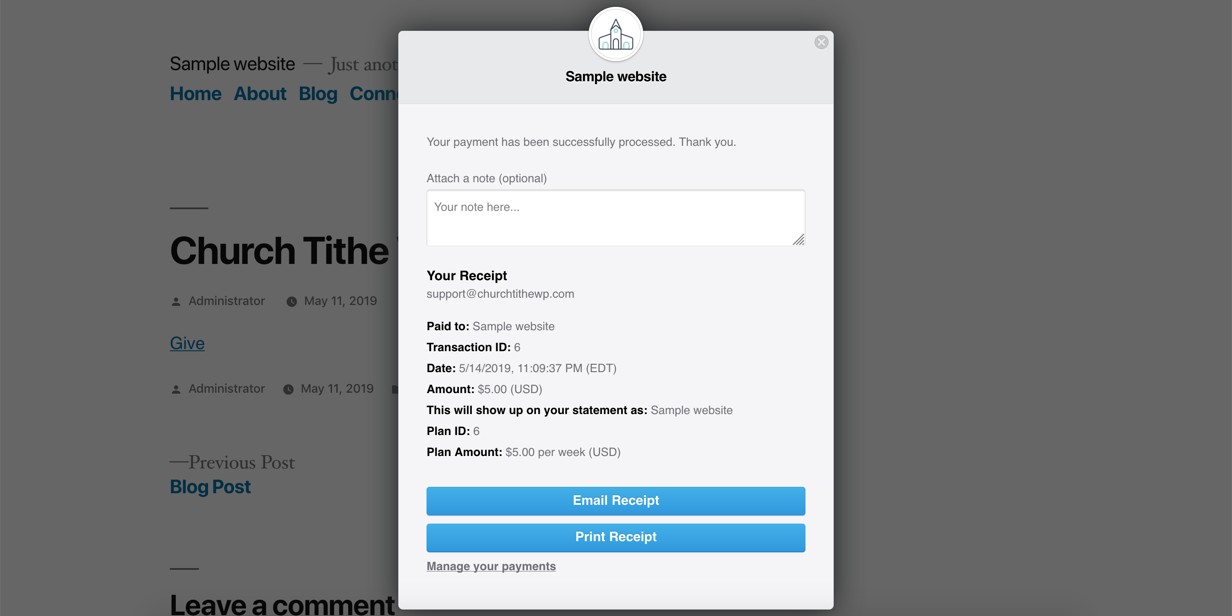Screen dimensions: 1232x616
Task: Expand the Blog Post previous post link
Action: pyautogui.click(x=210, y=486)
